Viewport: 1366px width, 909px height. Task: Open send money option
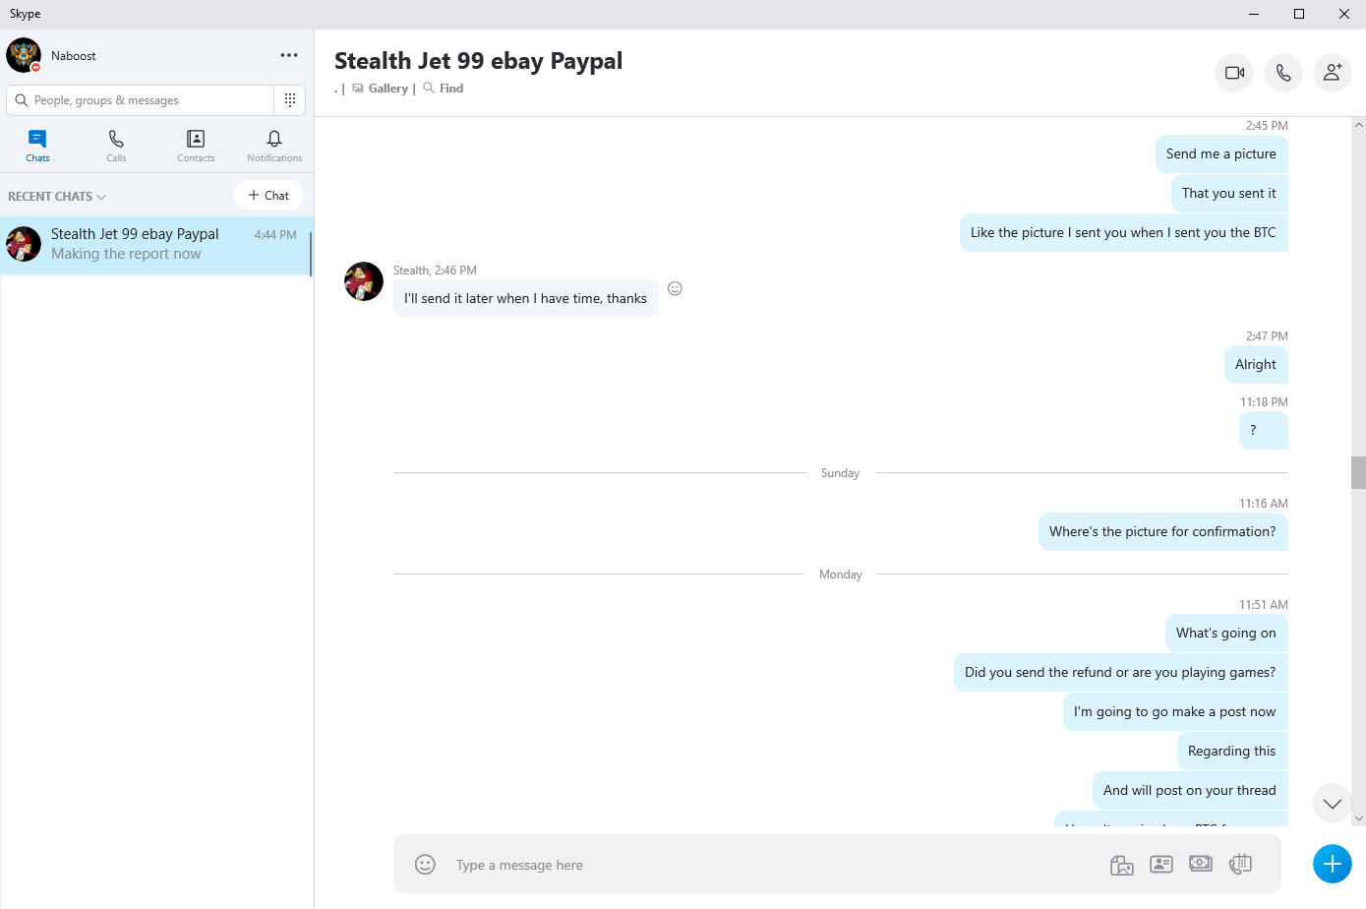click(x=1201, y=863)
